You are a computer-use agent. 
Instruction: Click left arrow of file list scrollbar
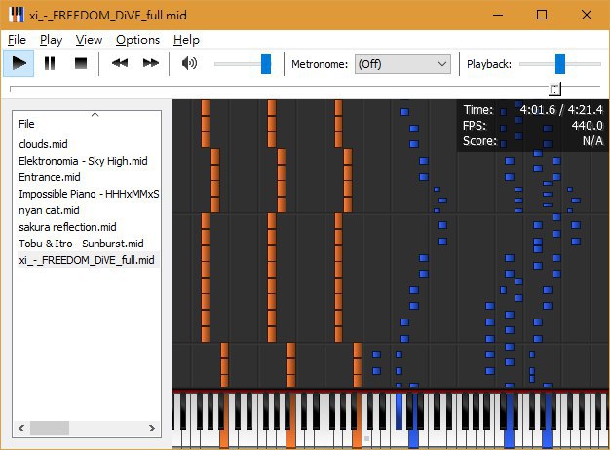[x=21, y=429]
